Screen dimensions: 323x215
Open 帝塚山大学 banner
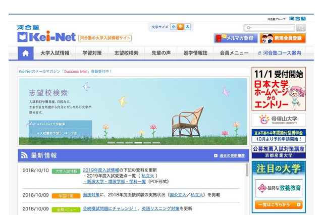279,120
